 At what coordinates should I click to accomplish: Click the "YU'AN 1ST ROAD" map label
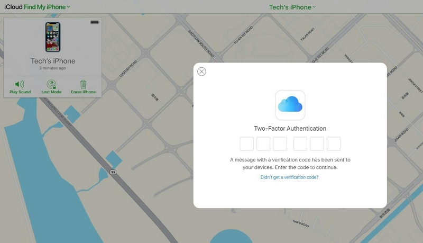click(x=243, y=35)
